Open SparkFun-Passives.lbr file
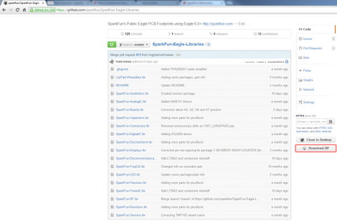Viewport: 337px width, 222px height. (x=131, y=183)
